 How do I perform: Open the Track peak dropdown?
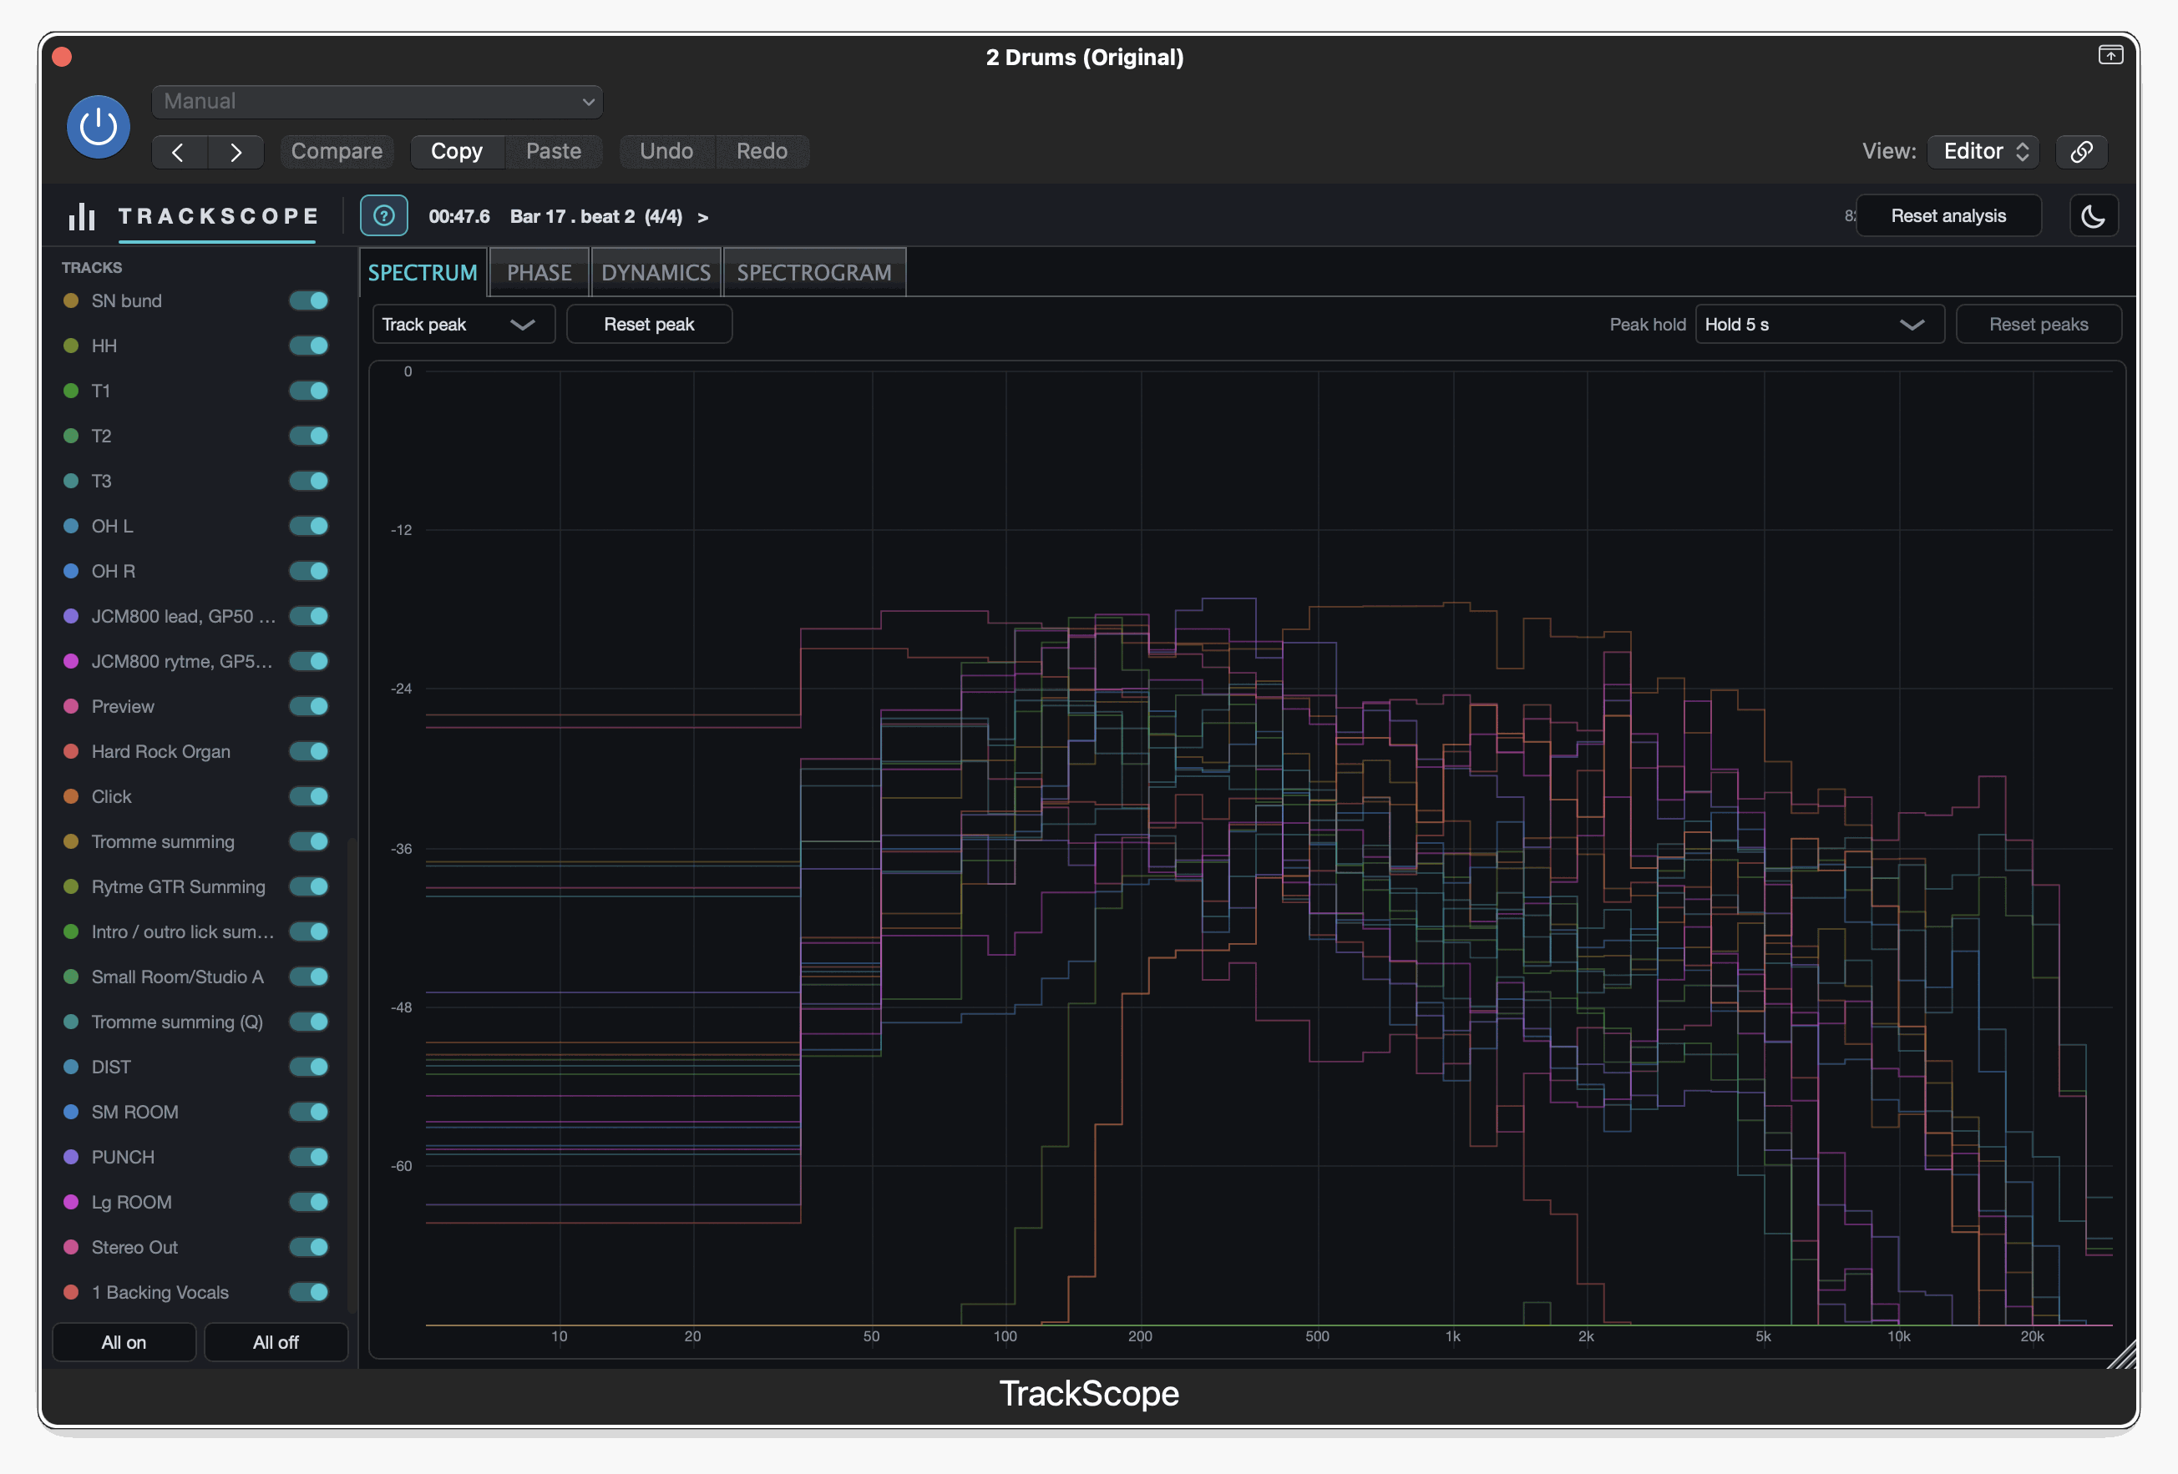tap(463, 324)
